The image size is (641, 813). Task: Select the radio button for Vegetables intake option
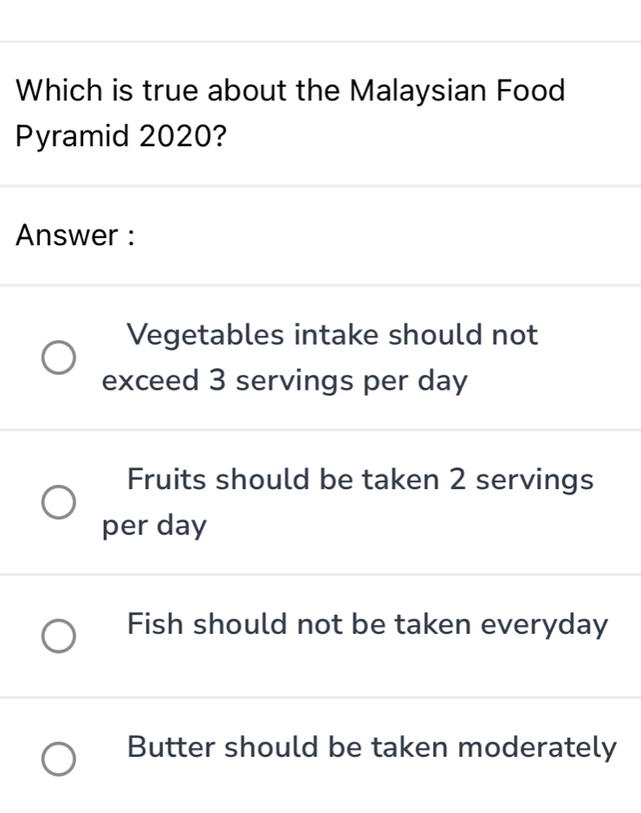pyautogui.click(x=59, y=357)
